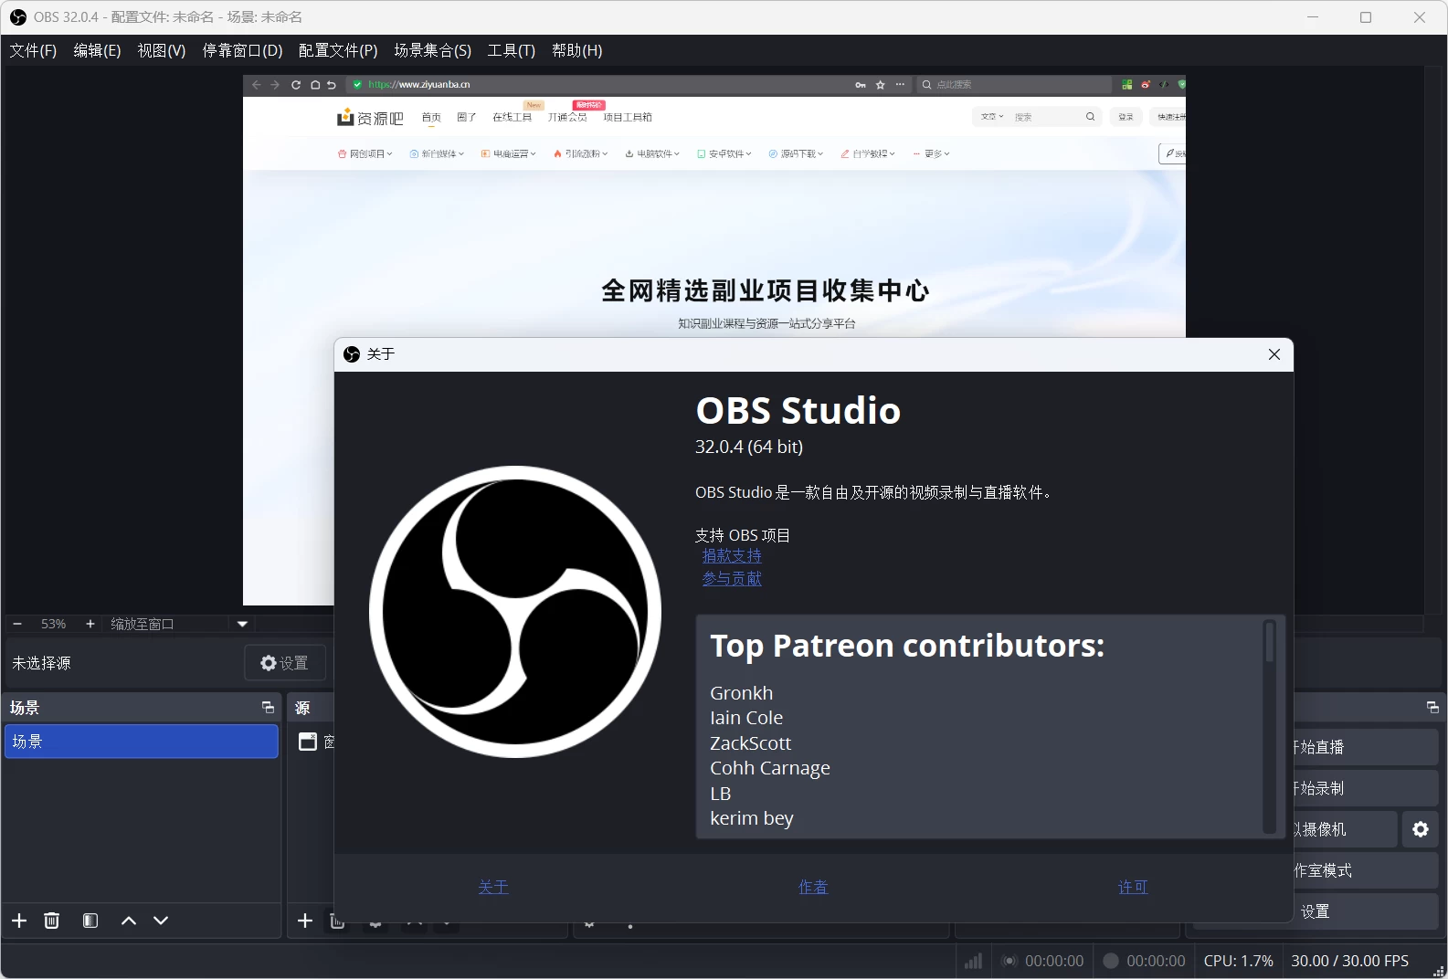Open 设置 settings button in controls dock
Screen dimensions: 1448x979
pos(1365,911)
